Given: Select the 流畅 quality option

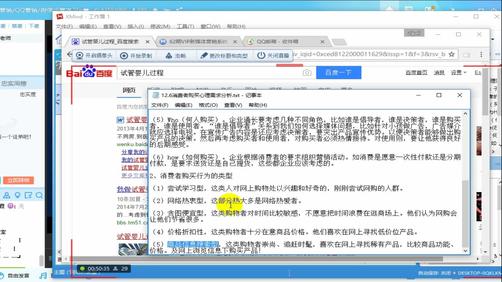Looking at the screenshot, I should (176, 56).
